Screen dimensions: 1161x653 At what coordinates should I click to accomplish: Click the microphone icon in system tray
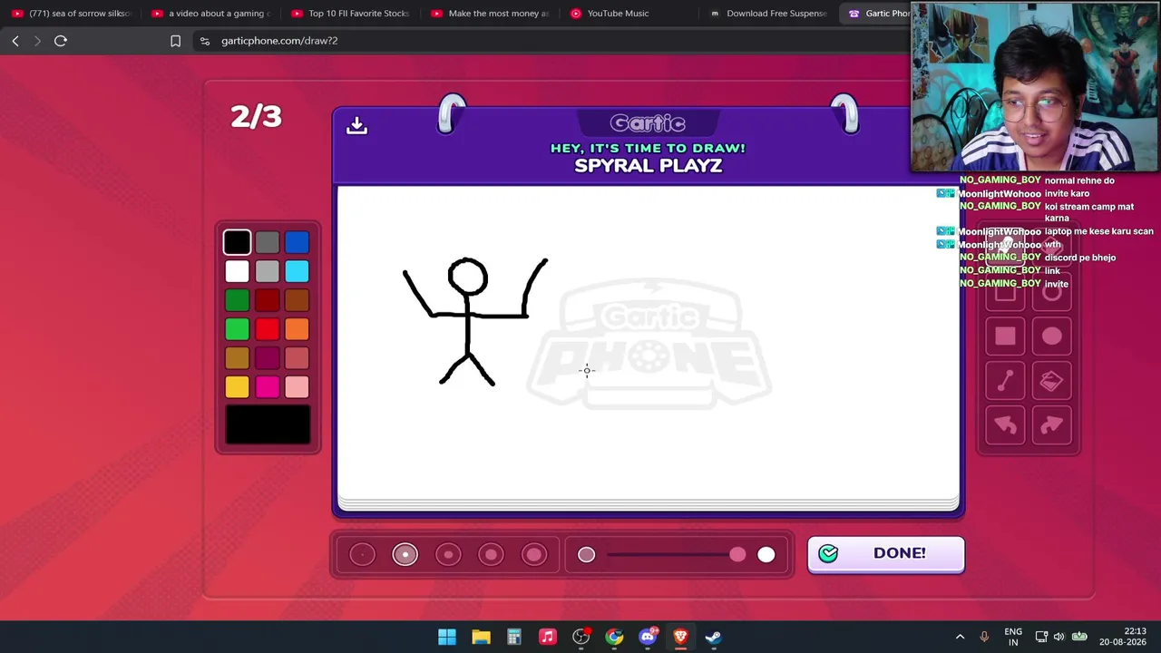point(984,637)
